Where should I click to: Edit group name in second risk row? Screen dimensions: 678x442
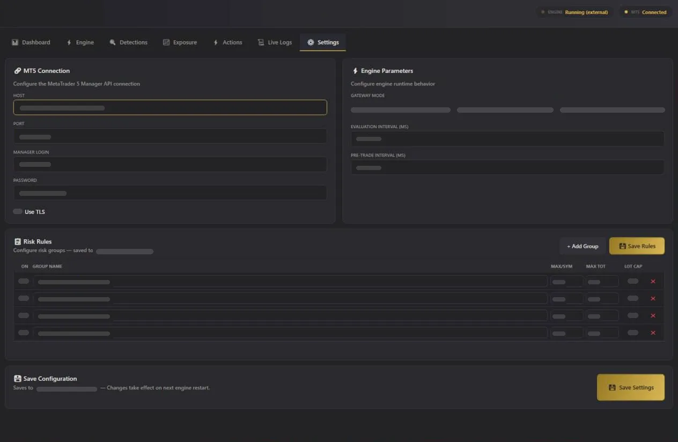[x=290, y=298]
